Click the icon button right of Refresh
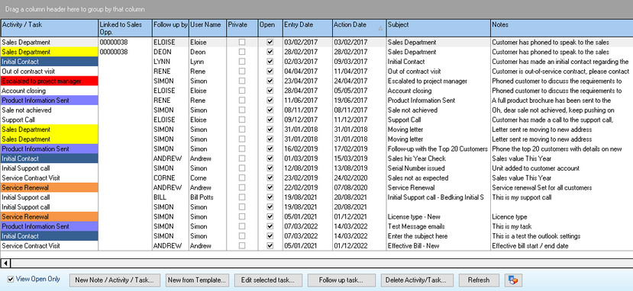 pyautogui.click(x=514, y=280)
